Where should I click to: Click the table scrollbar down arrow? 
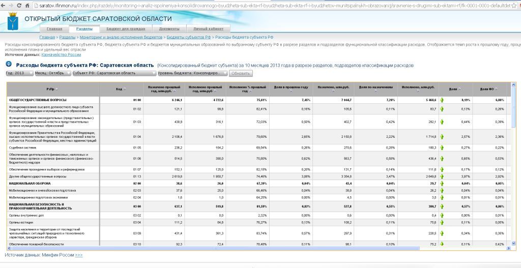tap(513, 243)
